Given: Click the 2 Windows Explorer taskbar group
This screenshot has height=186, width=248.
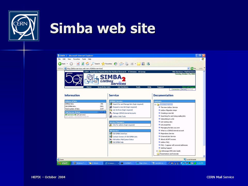Looking at the screenshot, I should pyautogui.click(x=96, y=163).
